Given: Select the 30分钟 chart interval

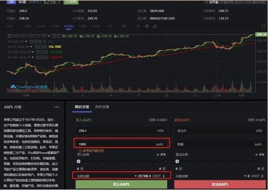Looking at the screenshot, I should tap(68, 26).
